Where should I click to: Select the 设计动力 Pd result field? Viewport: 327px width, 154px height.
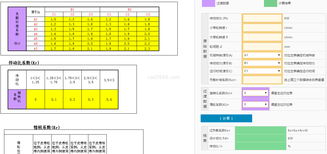[260, 138]
